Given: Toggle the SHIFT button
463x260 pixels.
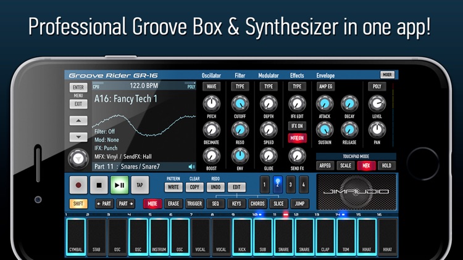Looking at the screenshot, I should tap(78, 204).
